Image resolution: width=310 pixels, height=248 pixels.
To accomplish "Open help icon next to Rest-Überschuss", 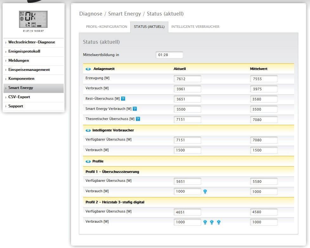I will point(123,99).
